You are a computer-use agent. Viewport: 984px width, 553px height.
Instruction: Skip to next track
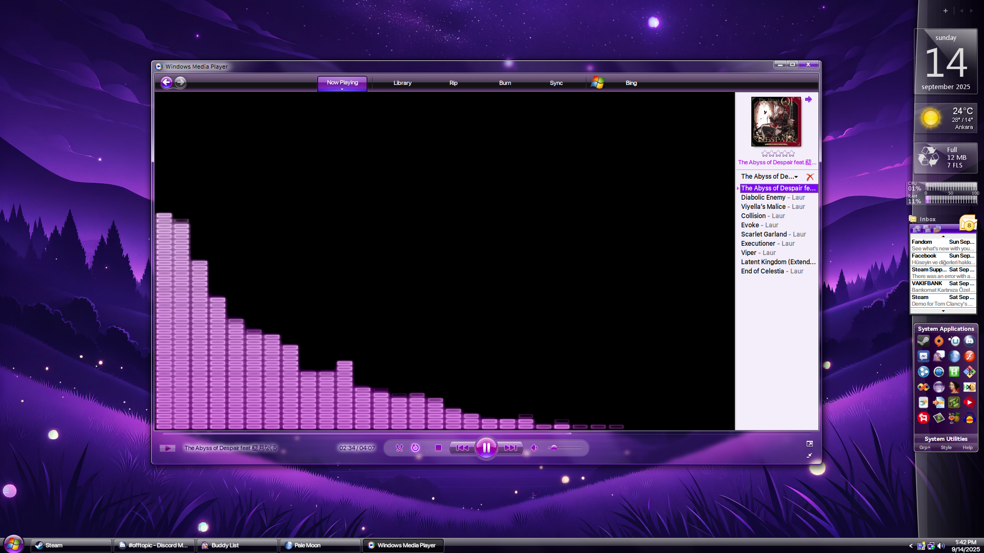510,448
